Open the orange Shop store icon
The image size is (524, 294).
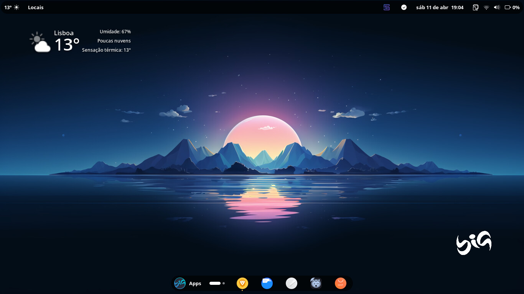pos(341,283)
